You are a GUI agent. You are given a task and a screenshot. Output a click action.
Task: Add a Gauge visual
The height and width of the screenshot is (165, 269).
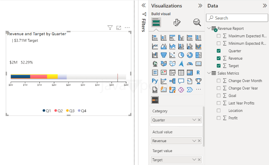click(190, 64)
